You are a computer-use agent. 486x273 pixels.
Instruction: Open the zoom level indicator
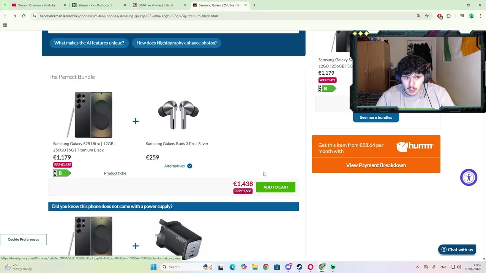coord(418,16)
